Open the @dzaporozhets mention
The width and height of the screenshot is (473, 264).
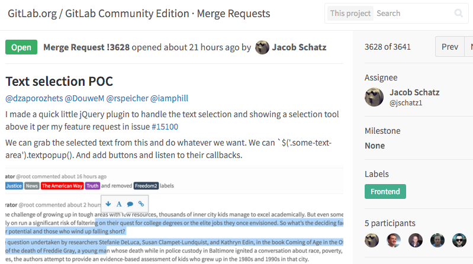34,98
